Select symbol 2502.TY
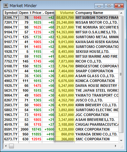 [11, 120]
